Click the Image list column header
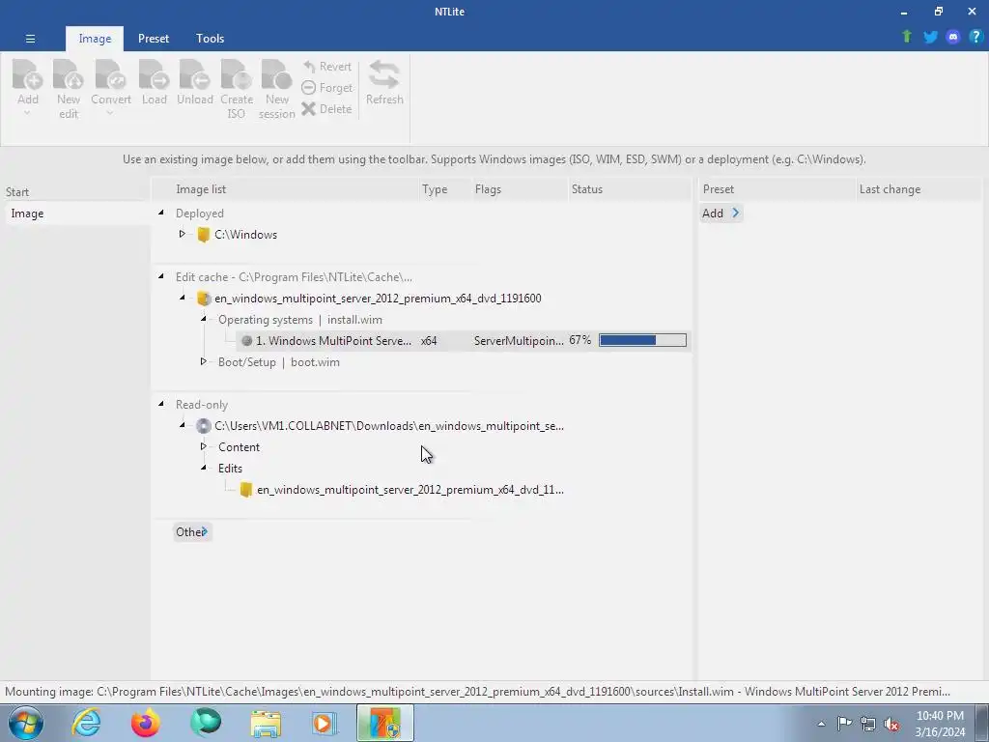989x742 pixels. pos(287,189)
